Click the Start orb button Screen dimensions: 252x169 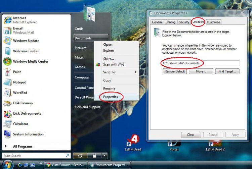7,165
